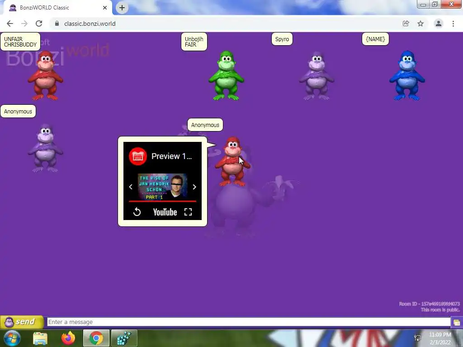Click Spyro's purple Bonzi character
The height and width of the screenshot is (347, 463).
317,75
